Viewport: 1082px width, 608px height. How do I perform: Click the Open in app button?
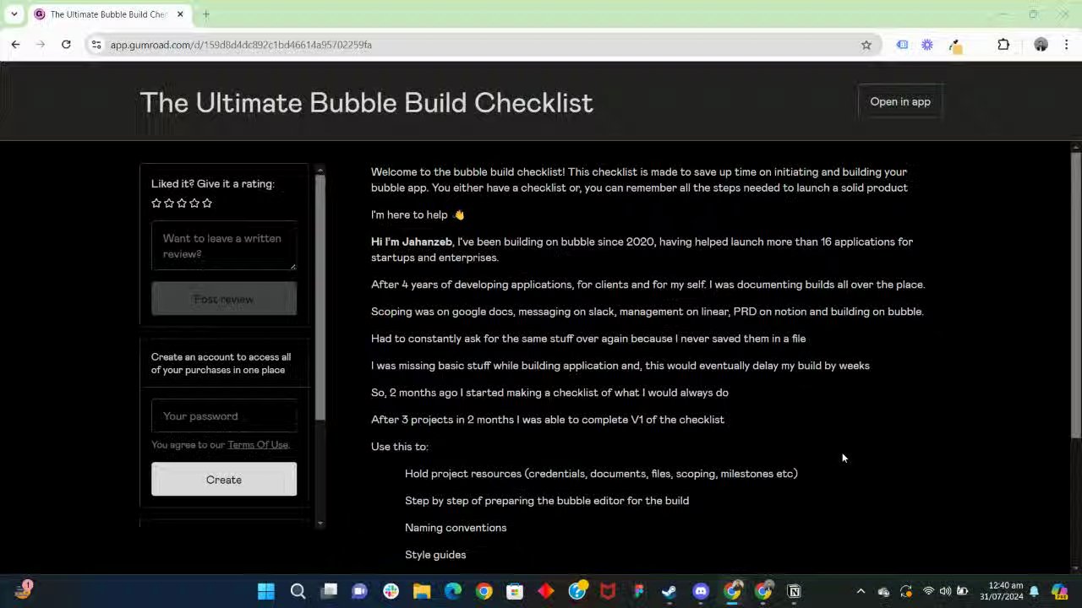(x=900, y=101)
